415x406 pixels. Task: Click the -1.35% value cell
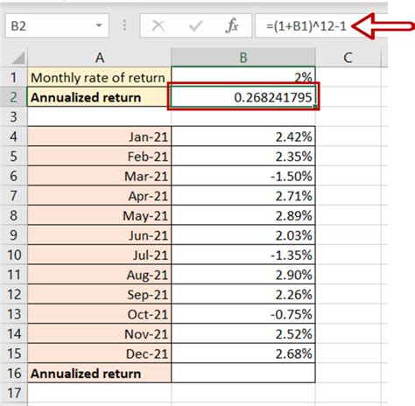coord(243,255)
